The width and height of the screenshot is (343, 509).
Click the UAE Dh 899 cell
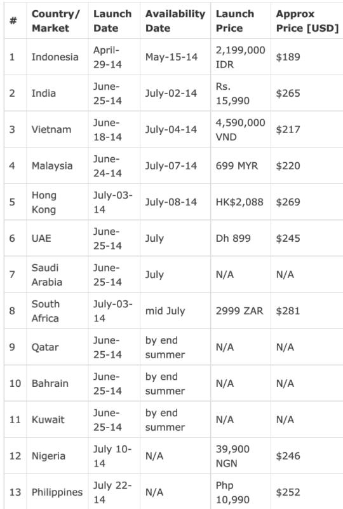click(x=233, y=239)
